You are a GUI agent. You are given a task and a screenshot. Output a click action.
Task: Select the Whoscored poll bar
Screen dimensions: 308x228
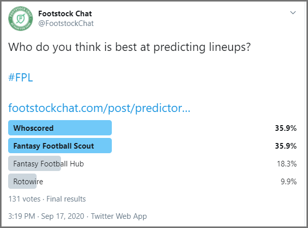(60, 128)
